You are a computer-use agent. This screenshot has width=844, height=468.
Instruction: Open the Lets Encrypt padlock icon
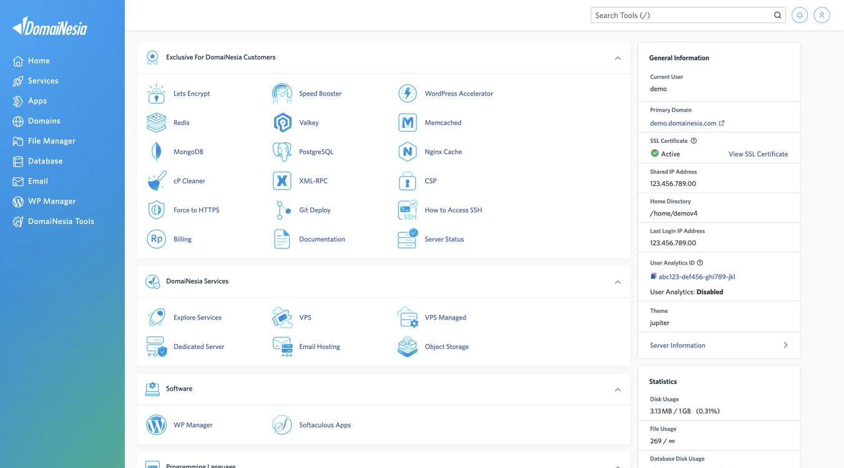point(156,94)
